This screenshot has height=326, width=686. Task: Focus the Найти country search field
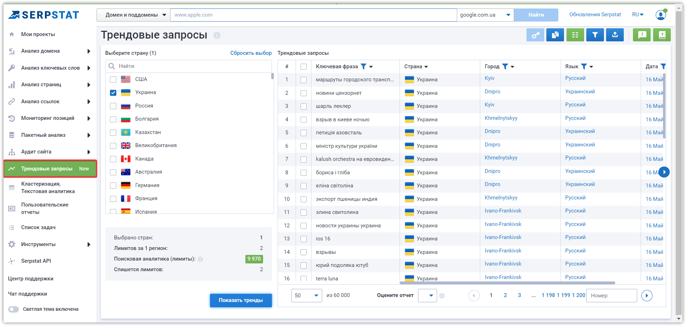[x=189, y=66]
